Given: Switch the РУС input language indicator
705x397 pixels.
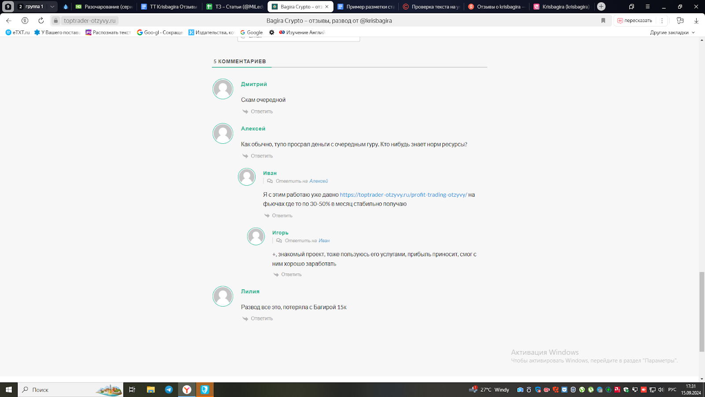Looking at the screenshot, I should 672,390.
